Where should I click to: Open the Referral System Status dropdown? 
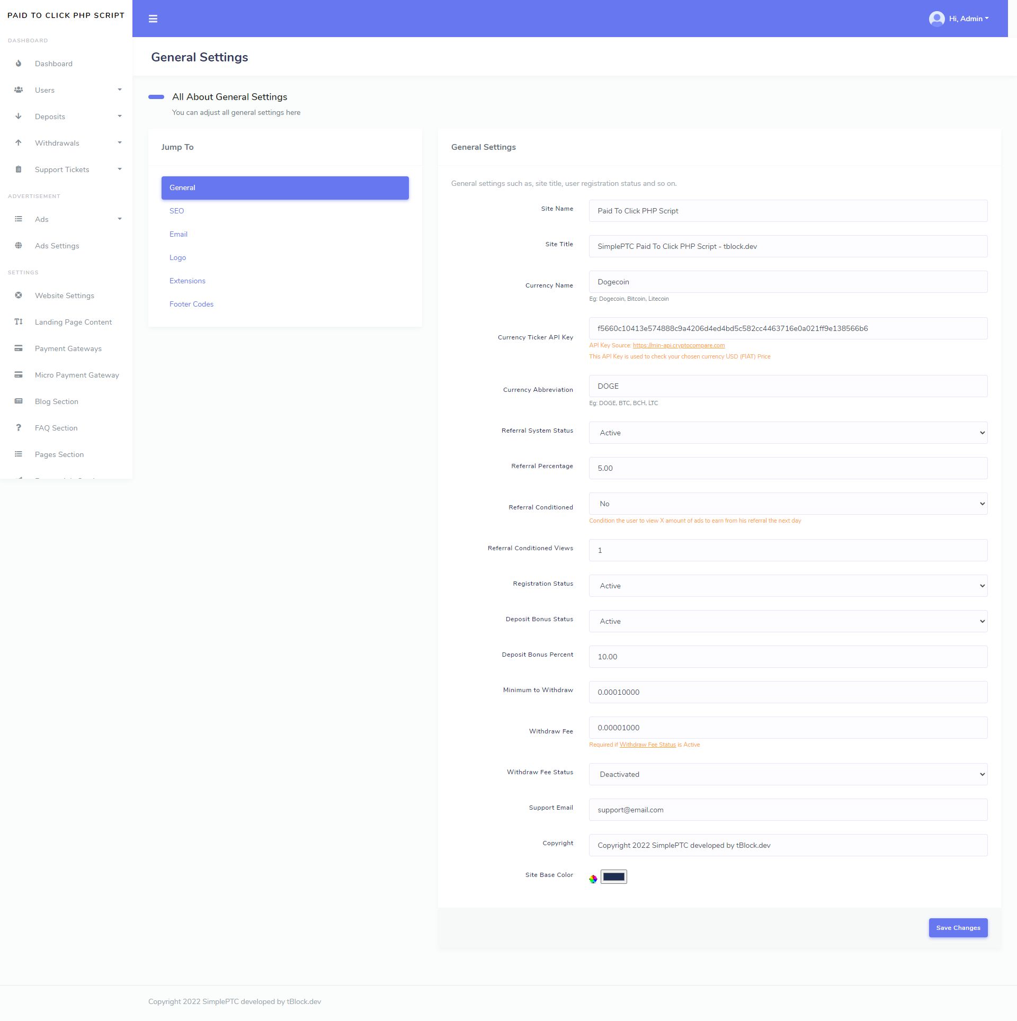[x=788, y=433]
